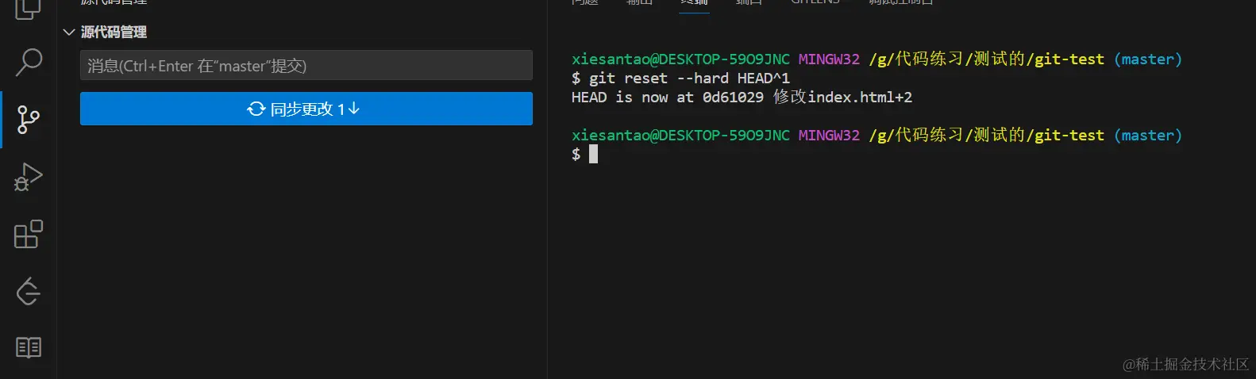The height and width of the screenshot is (379, 1256).
Task: Click the 'git reset --hard HEAD^1' command text
Action: pyautogui.click(x=689, y=78)
